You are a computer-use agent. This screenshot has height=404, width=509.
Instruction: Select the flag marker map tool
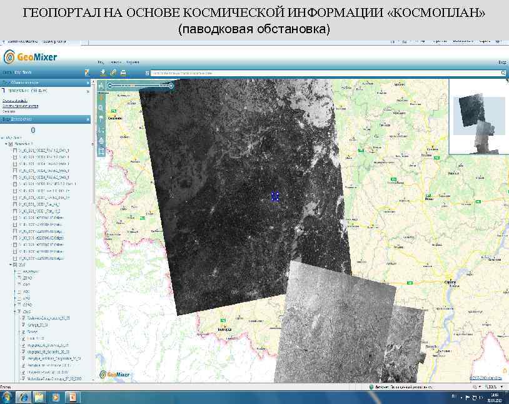101,119
